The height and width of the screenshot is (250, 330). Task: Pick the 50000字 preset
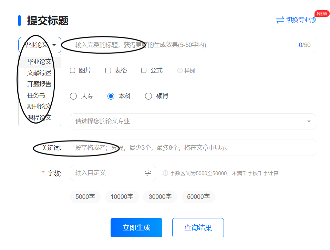[x=198, y=197]
